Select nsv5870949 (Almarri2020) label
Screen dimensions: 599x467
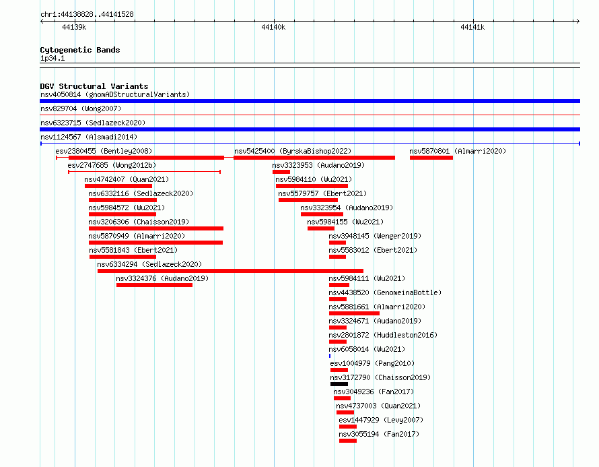coord(137,236)
